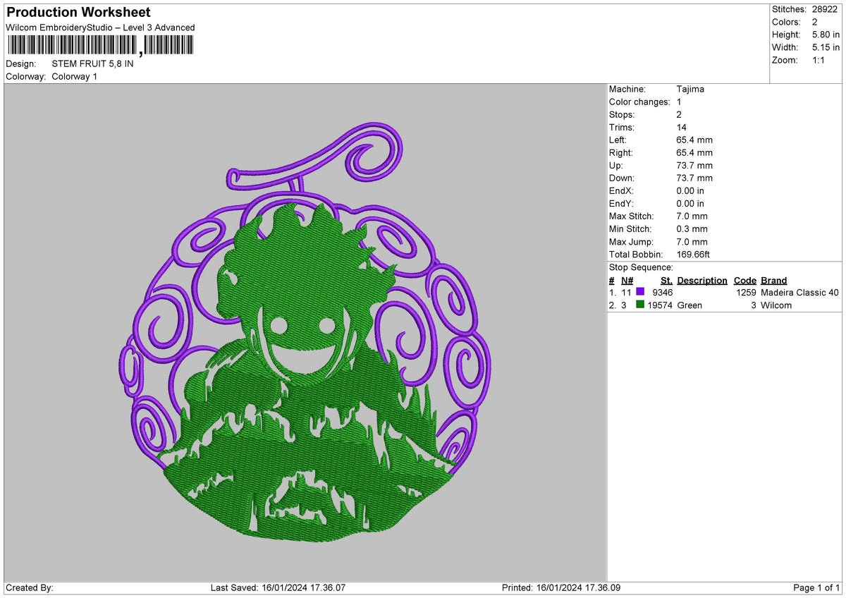Screen dimensions: 846x598
Task: Click the 'Colorway 1' value
Action: click(74, 76)
